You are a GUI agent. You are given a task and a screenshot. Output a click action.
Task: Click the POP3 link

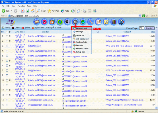pyautogui.click(x=6, y=28)
